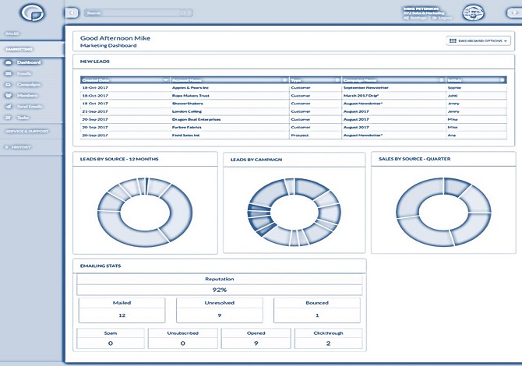Click the Members people icon in sidebar
This screenshot has width=522, height=366.
pyautogui.click(x=9, y=94)
